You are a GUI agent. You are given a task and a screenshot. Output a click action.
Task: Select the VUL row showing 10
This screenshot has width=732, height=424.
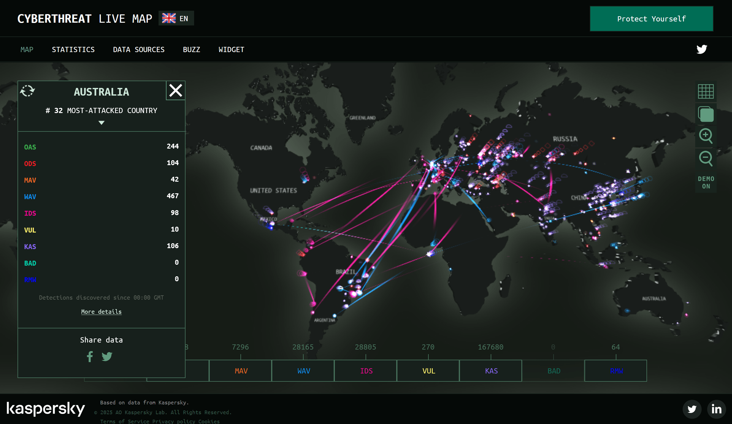(x=102, y=230)
